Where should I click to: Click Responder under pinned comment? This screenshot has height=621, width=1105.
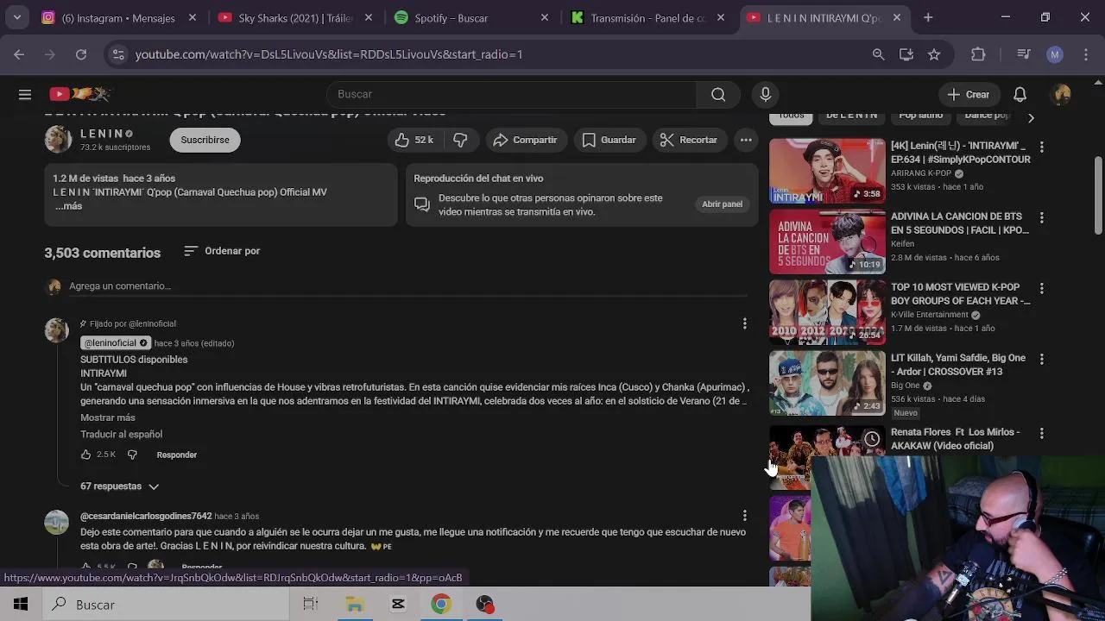click(177, 455)
